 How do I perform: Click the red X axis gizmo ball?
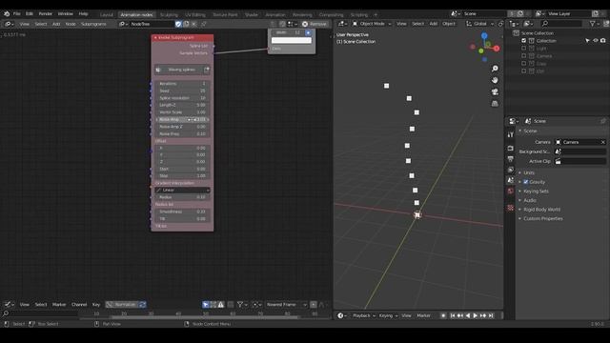[x=497, y=49]
